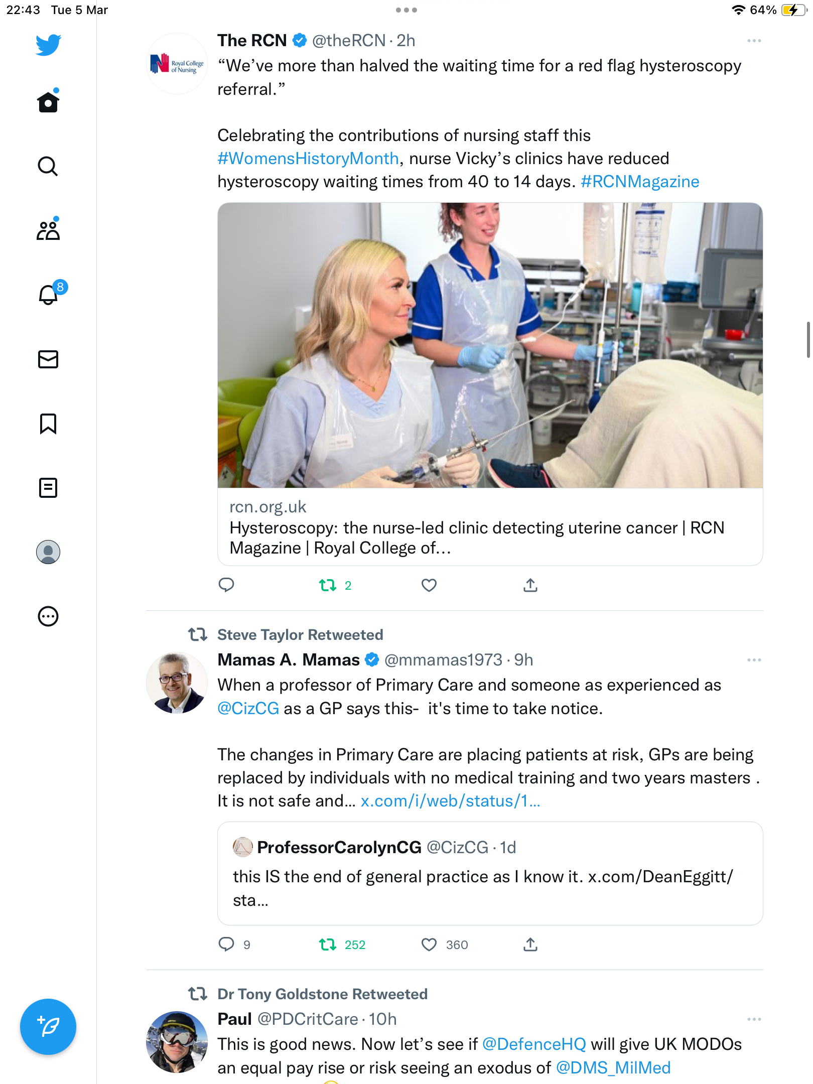Share the RCN tweet via share icon
The width and height of the screenshot is (813, 1084).
pos(530,585)
